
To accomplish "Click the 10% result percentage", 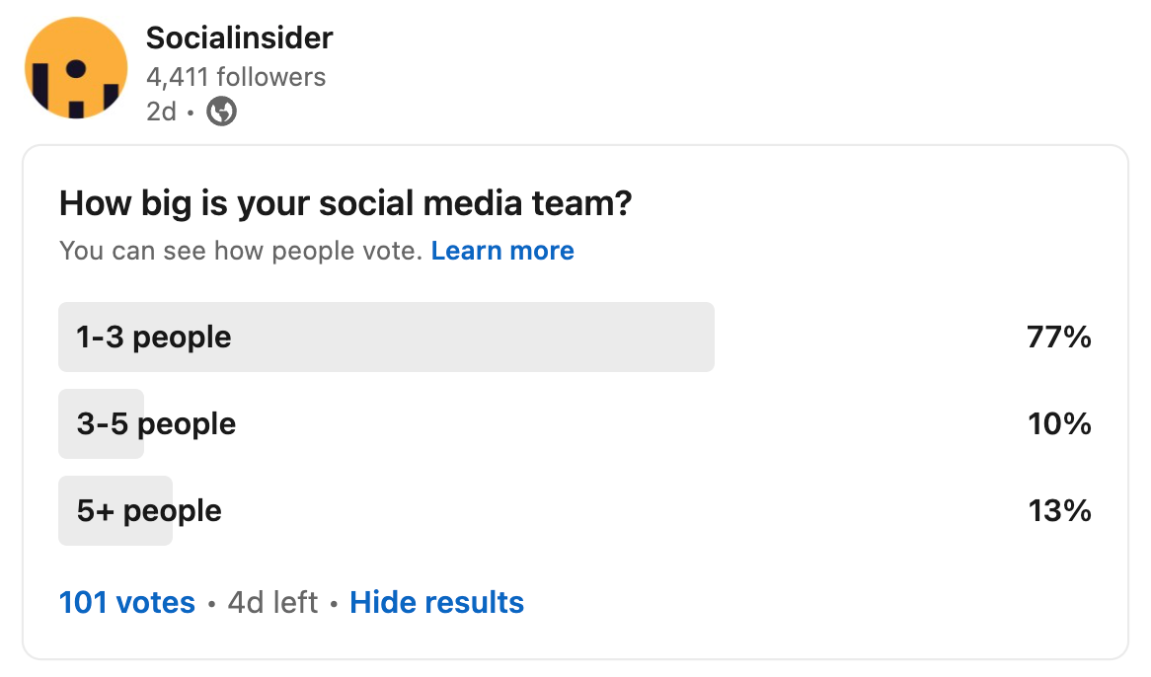I will coord(1059,424).
